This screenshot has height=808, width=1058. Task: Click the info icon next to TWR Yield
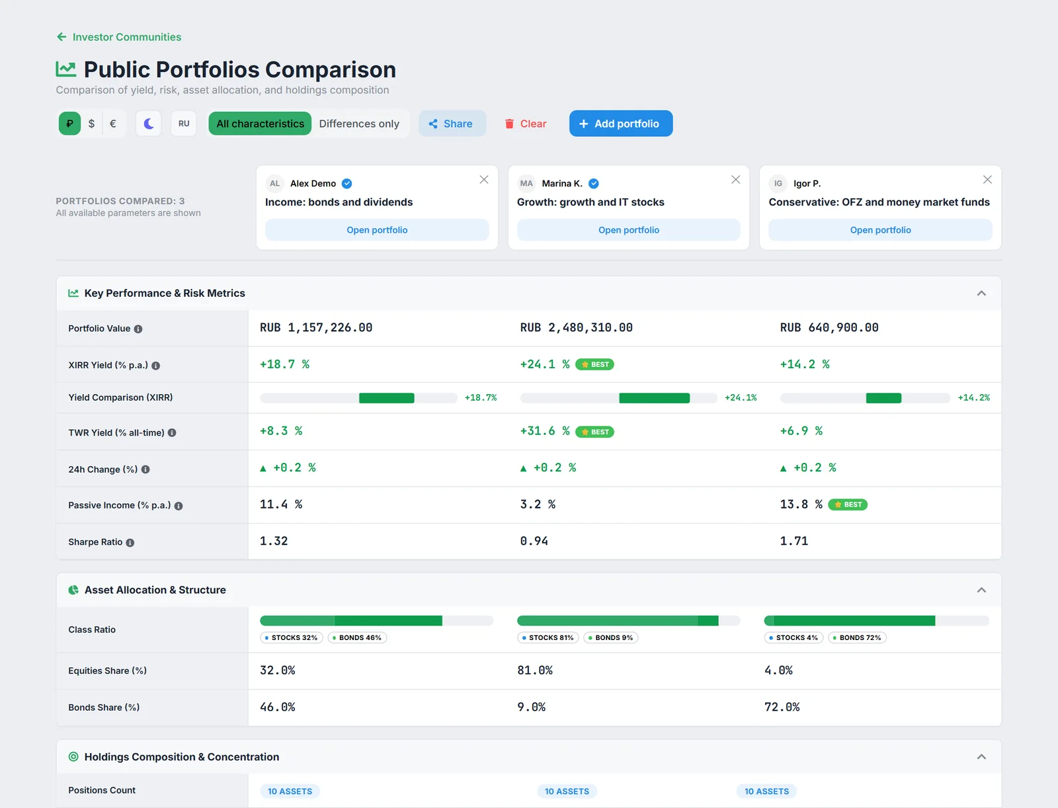(x=172, y=433)
